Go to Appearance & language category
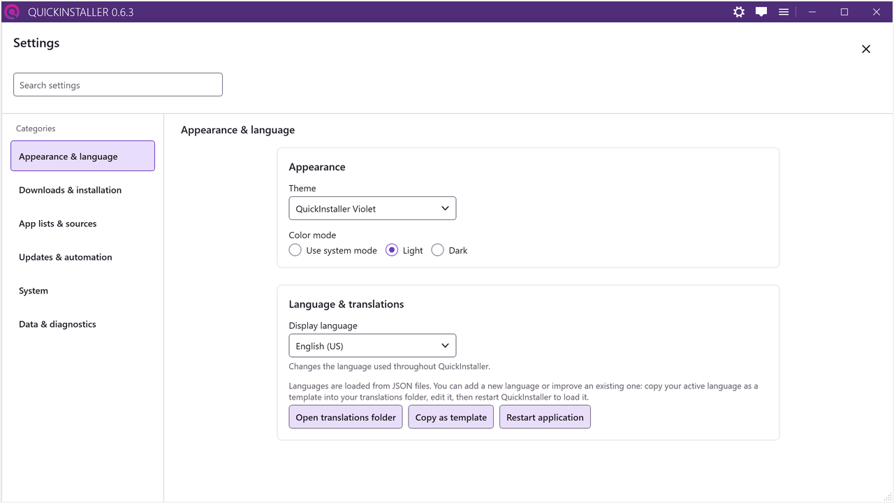The image size is (894, 503). tap(82, 156)
